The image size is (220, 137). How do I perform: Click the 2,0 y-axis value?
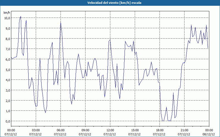point(8,101)
